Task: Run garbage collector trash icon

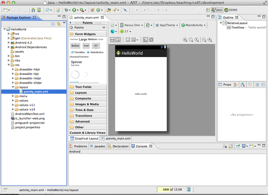Action: pos(189,189)
